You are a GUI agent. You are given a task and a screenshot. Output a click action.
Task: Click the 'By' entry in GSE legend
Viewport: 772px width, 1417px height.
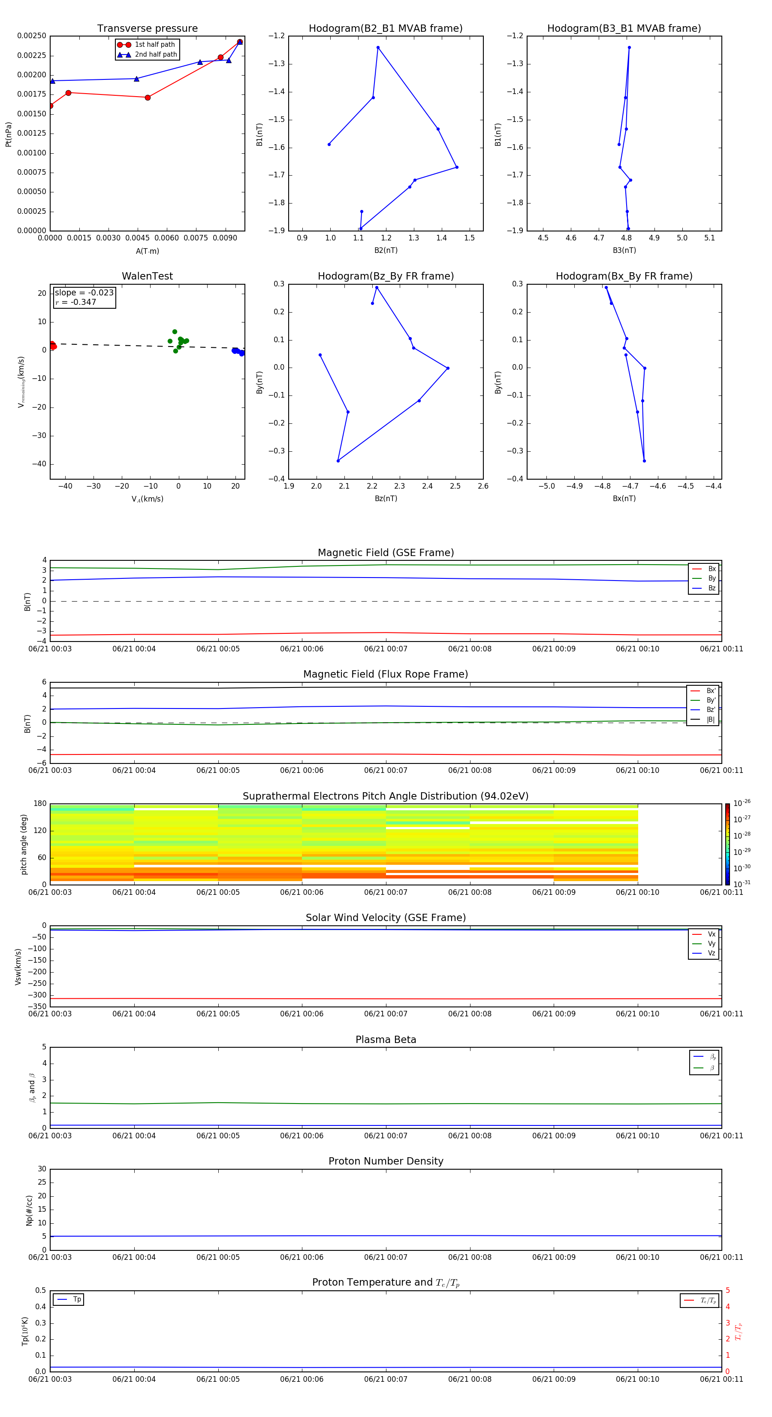click(704, 578)
